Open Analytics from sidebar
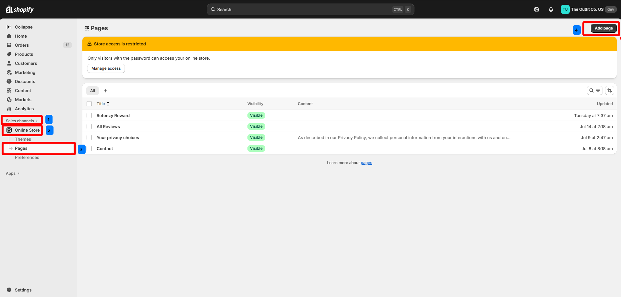The width and height of the screenshot is (621, 297). [24, 109]
